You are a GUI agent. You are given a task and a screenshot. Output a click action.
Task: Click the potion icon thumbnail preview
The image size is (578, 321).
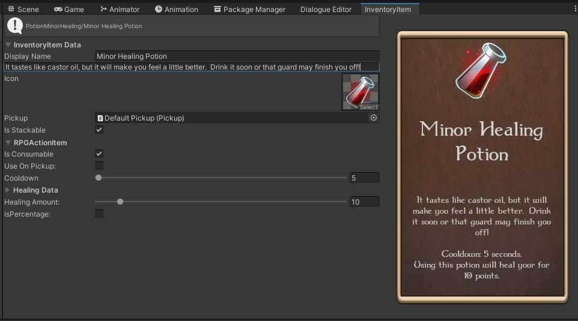(360, 92)
